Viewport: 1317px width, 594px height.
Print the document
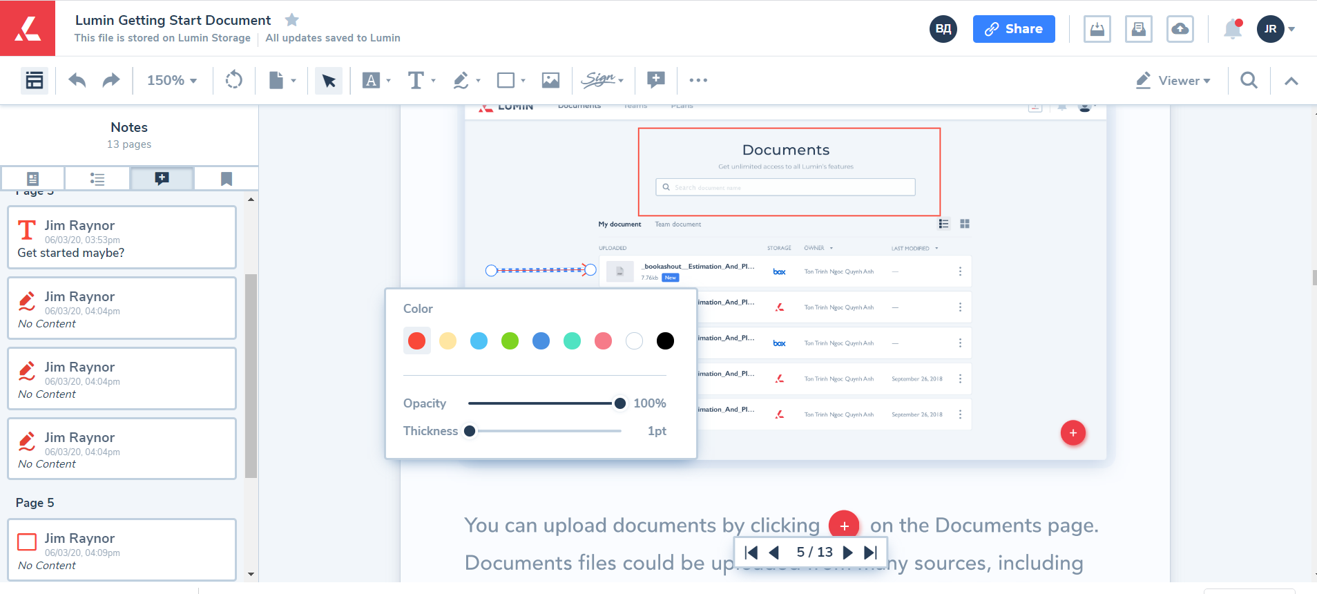pos(1139,29)
